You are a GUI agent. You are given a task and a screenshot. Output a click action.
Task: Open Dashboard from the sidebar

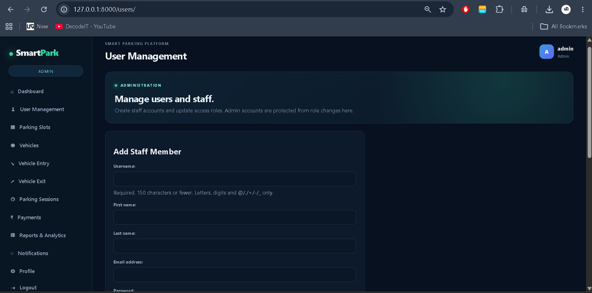click(31, 91)
